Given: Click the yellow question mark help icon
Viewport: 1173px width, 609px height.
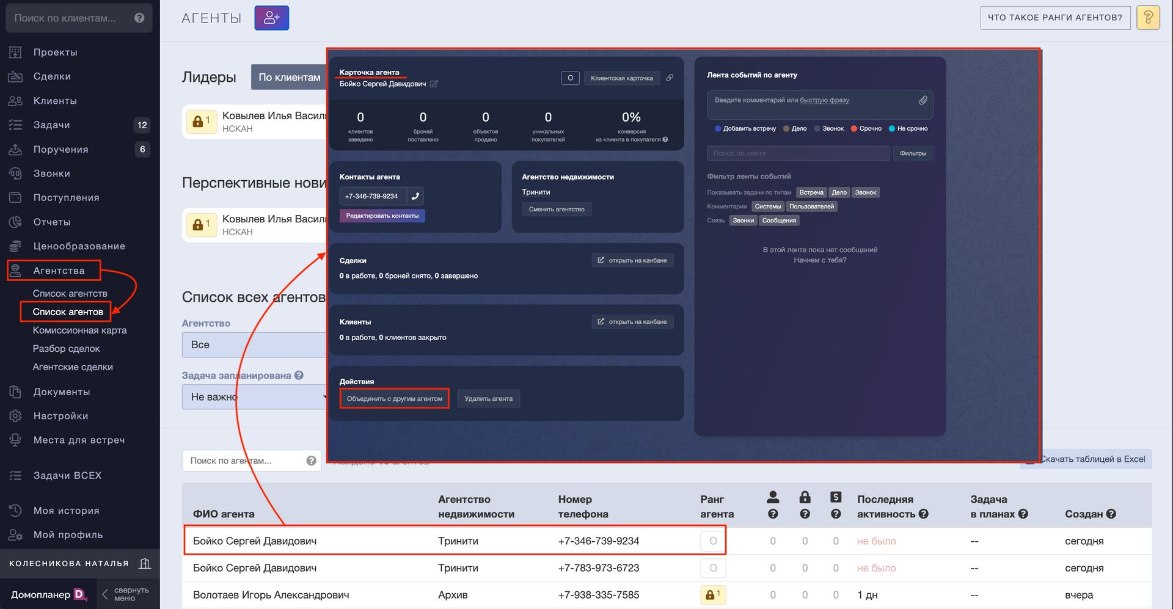Looking at the screenshot, I should (x=1148, y=18).
